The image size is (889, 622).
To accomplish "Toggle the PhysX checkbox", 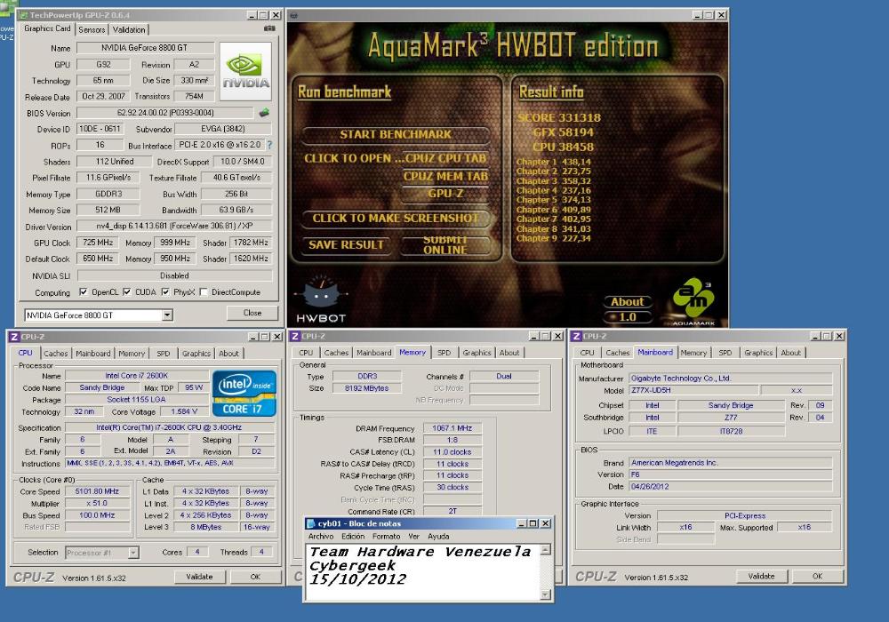I will pos(165,292).
